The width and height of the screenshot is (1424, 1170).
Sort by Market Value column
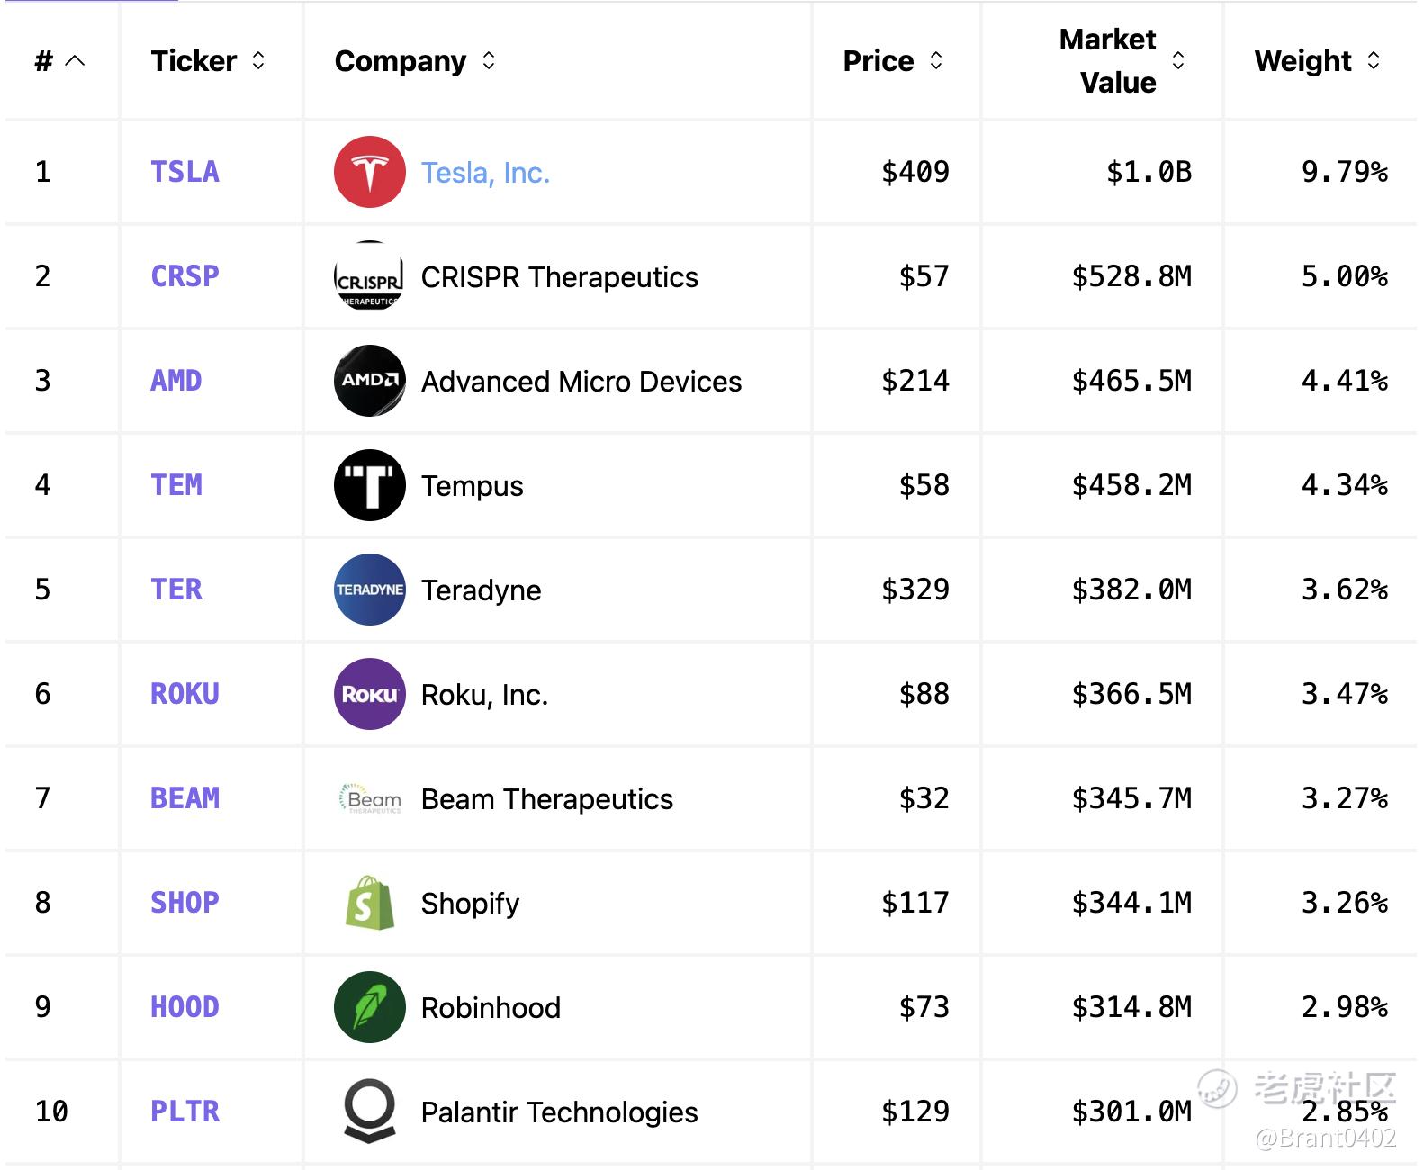1178,60
